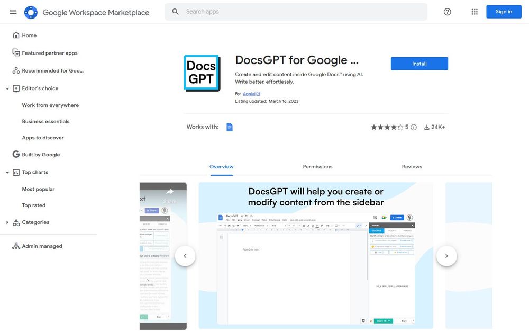Open Featured partner apps
The height and width of the screenshot is (331, 529).
click(x=50, y=53)
